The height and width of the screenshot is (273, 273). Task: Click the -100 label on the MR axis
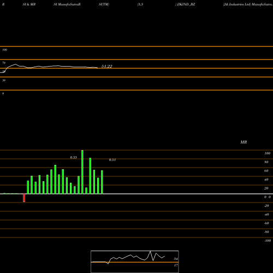pos(268,241)
